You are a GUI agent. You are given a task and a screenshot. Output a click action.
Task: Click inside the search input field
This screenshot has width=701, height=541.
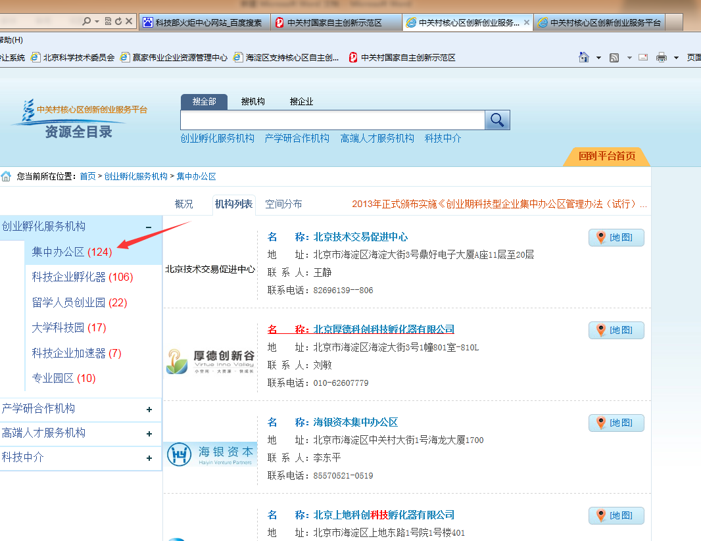[333, 120]
